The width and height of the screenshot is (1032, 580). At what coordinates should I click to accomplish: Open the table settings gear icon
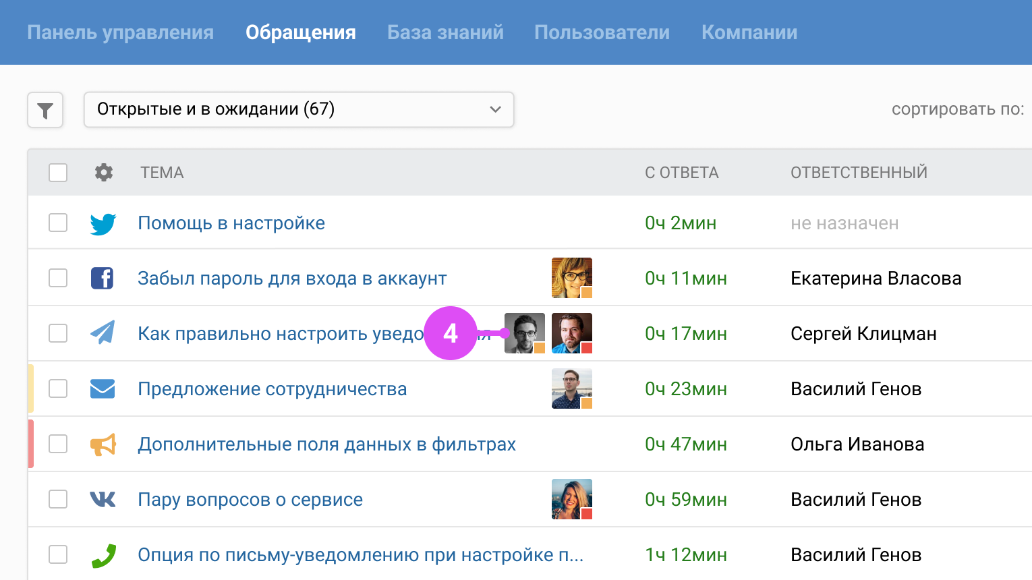tap(103, 173)
